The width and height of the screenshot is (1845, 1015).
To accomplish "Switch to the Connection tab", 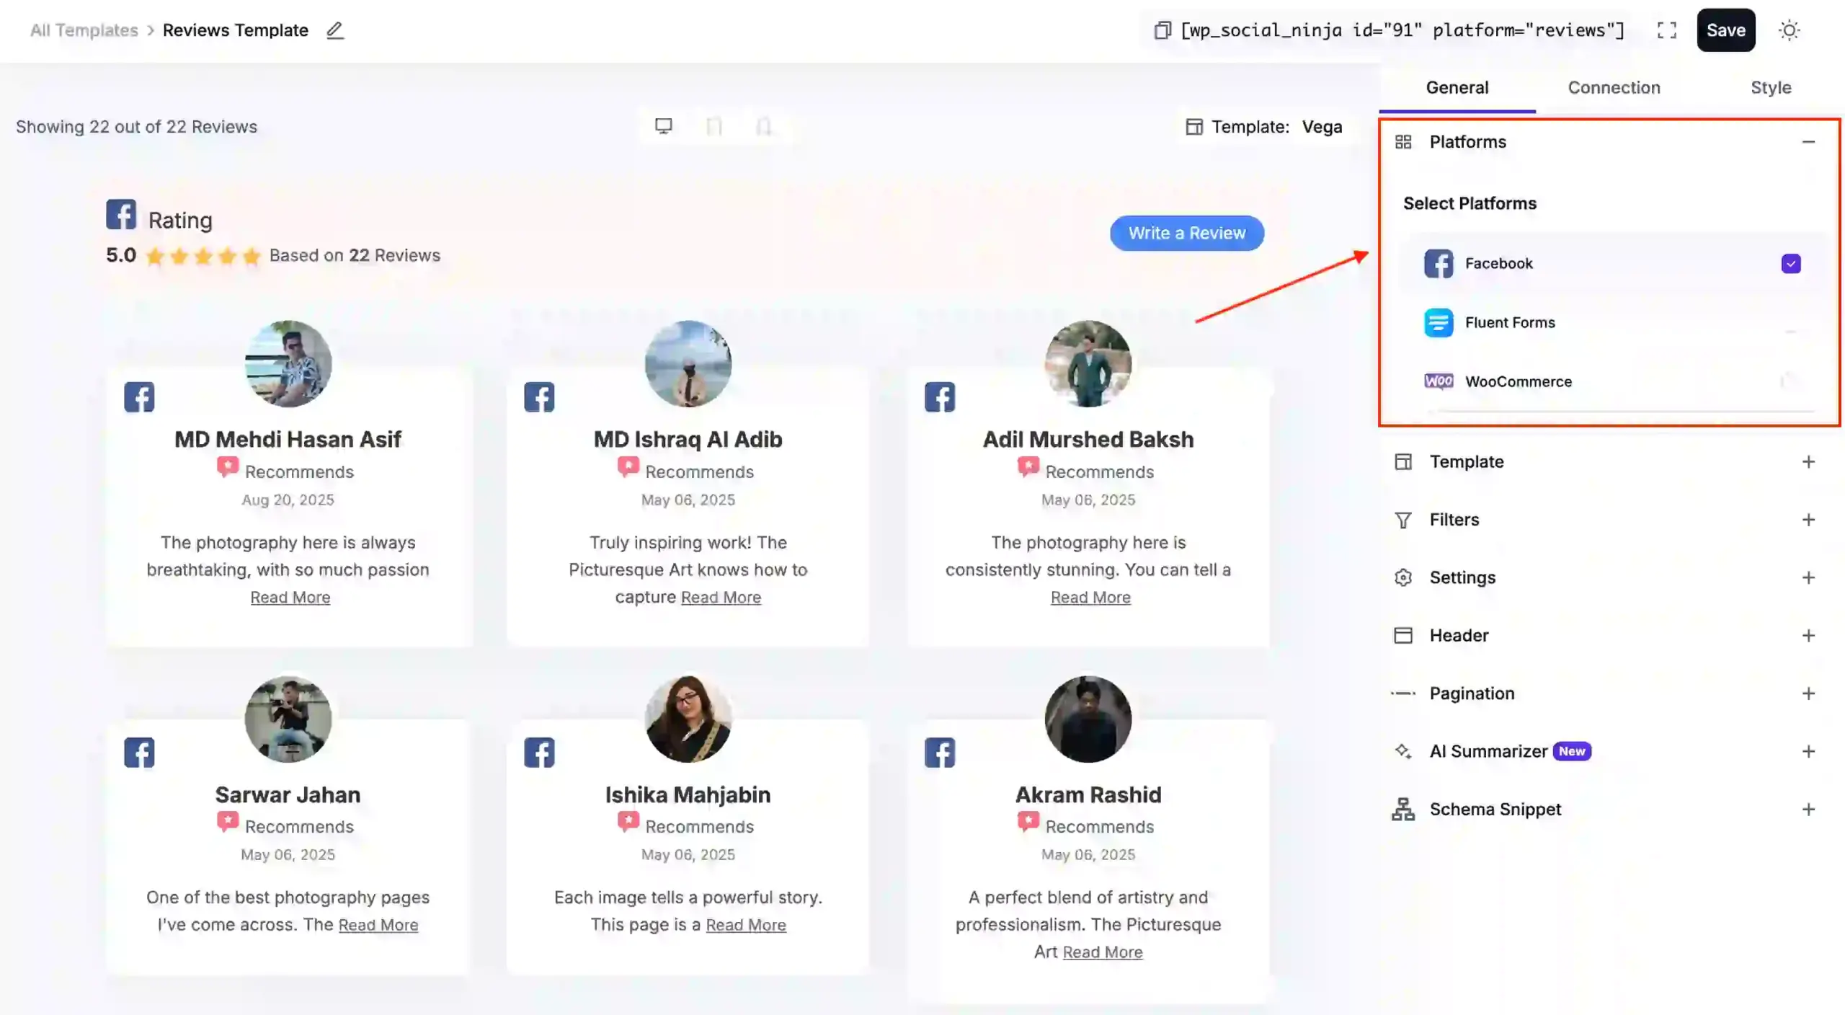I will coord(1614,87).
